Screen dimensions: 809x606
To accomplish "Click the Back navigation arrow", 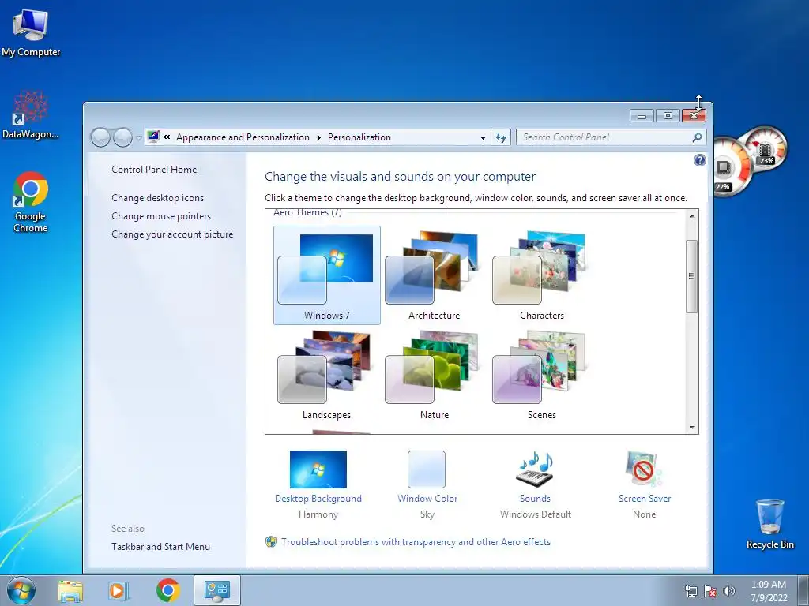I will (100, 137).
